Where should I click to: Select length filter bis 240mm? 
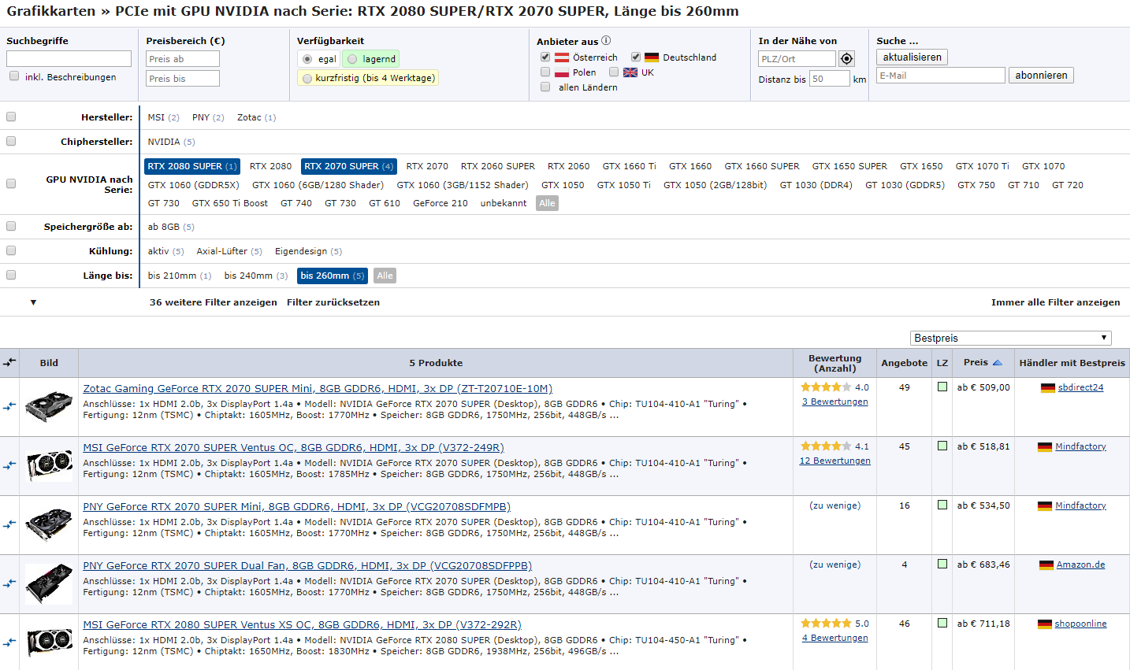256,276
